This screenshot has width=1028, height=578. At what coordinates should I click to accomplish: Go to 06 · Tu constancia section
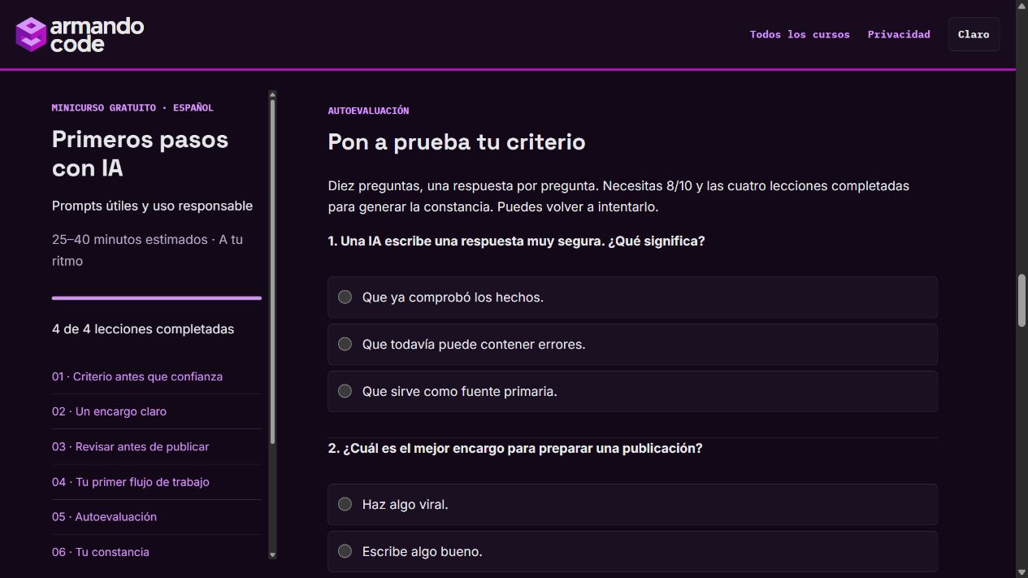[x=101, y=551]
